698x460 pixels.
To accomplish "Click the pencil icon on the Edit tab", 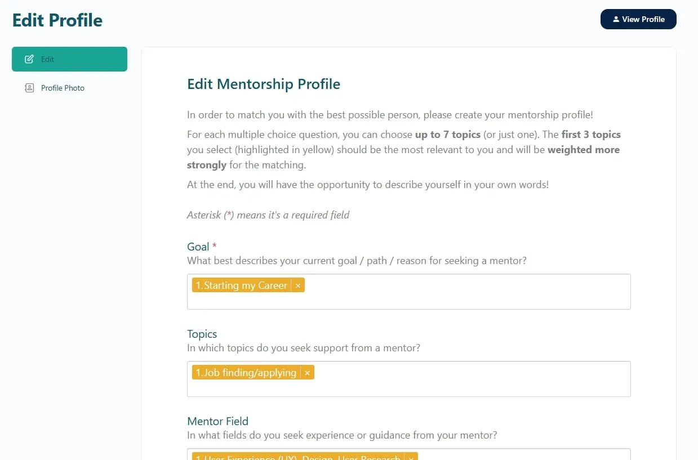I will click(x=29, y=59).
